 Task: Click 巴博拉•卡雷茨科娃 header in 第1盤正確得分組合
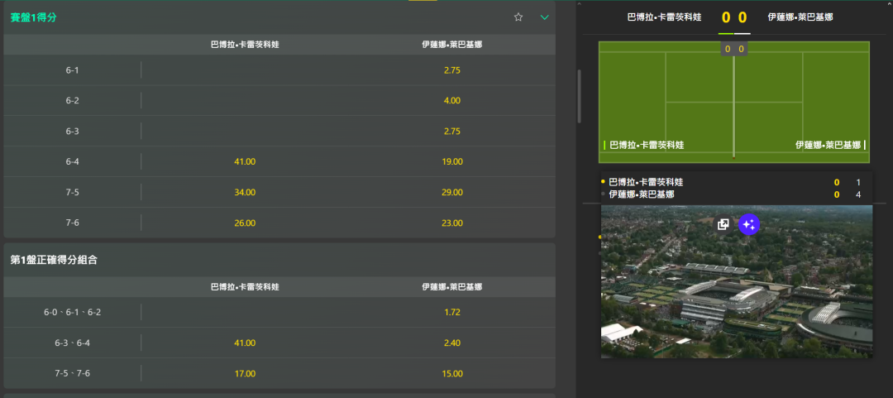(245, 287)
